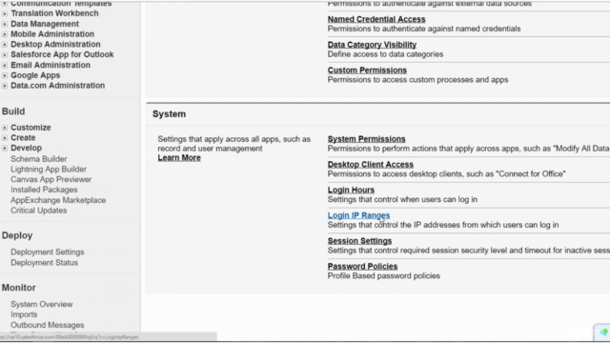Screen dimensions: 610x343
Task: Open Installed Packages link
Action: coord(44,190)
